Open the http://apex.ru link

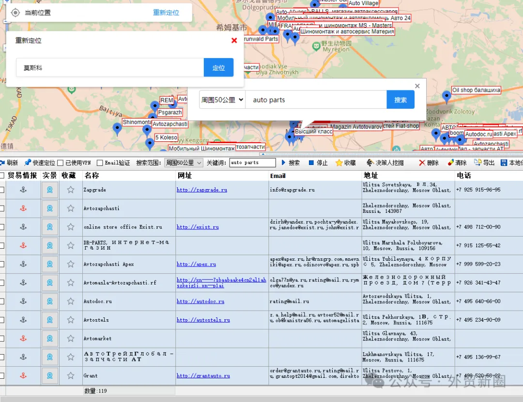196,264
